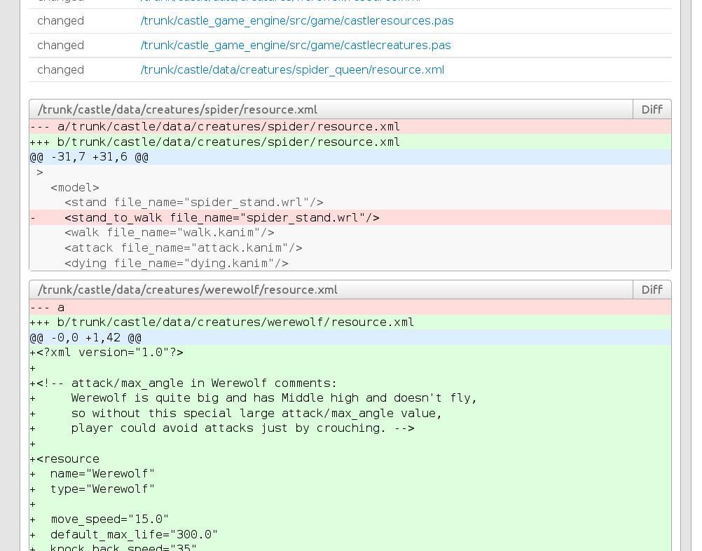
Task: Click the '--- a' spider resource.xml line
Action: (214, 127)
